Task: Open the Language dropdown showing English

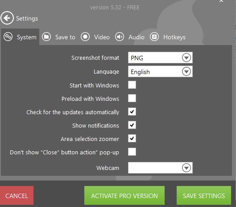Action: click(x=160, y=71)
